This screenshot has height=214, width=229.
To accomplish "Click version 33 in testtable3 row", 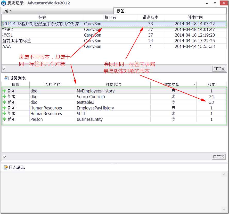I will (211, 102).
